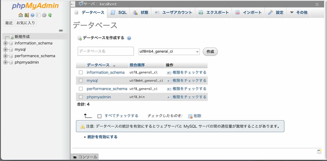Expand the mysql tree node

click(x=5, y=50)
